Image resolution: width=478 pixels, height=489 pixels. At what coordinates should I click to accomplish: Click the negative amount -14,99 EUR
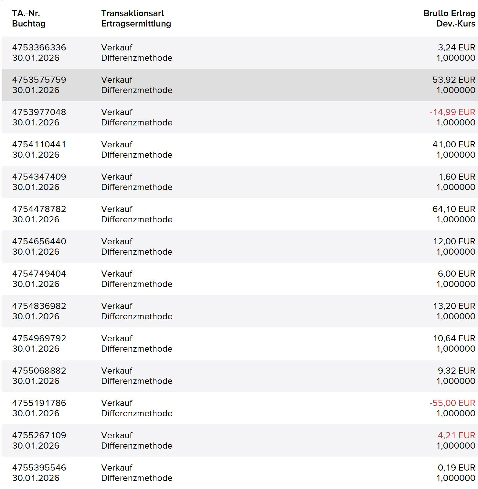(x=452, y=112)
